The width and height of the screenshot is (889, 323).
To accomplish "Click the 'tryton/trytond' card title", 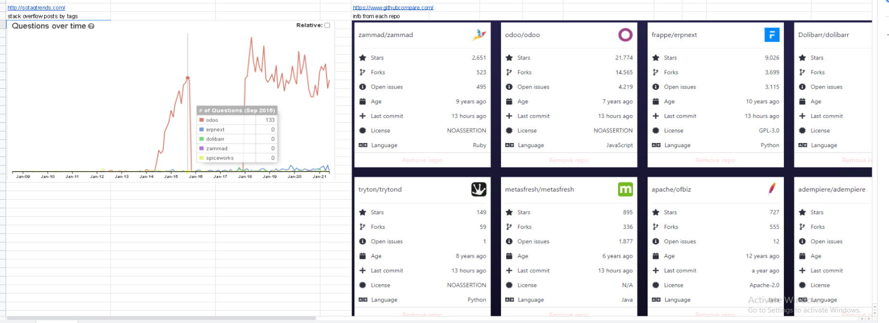I will coord(380,190).
